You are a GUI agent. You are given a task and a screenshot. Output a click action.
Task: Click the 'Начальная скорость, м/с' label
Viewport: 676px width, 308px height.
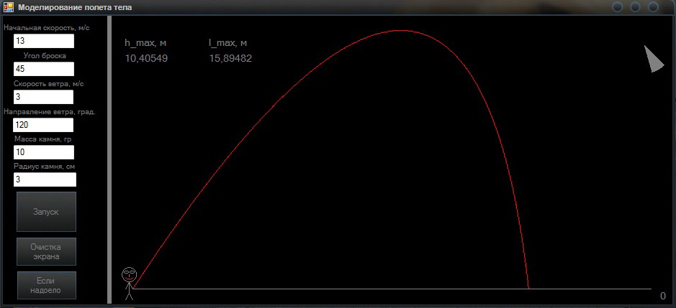[47, 28]
